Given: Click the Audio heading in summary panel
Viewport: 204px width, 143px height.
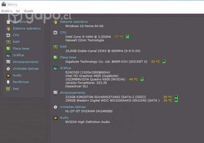Looking at the screenshot, I should point(64,117).
